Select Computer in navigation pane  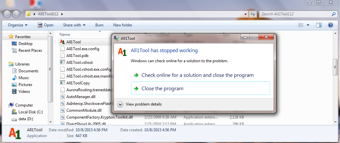tap(24, 105)
